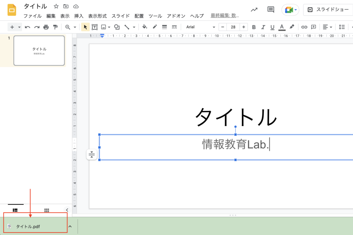Open the border weight options
The height and width of the screenshot is (235, 353).
coord(164,27)
